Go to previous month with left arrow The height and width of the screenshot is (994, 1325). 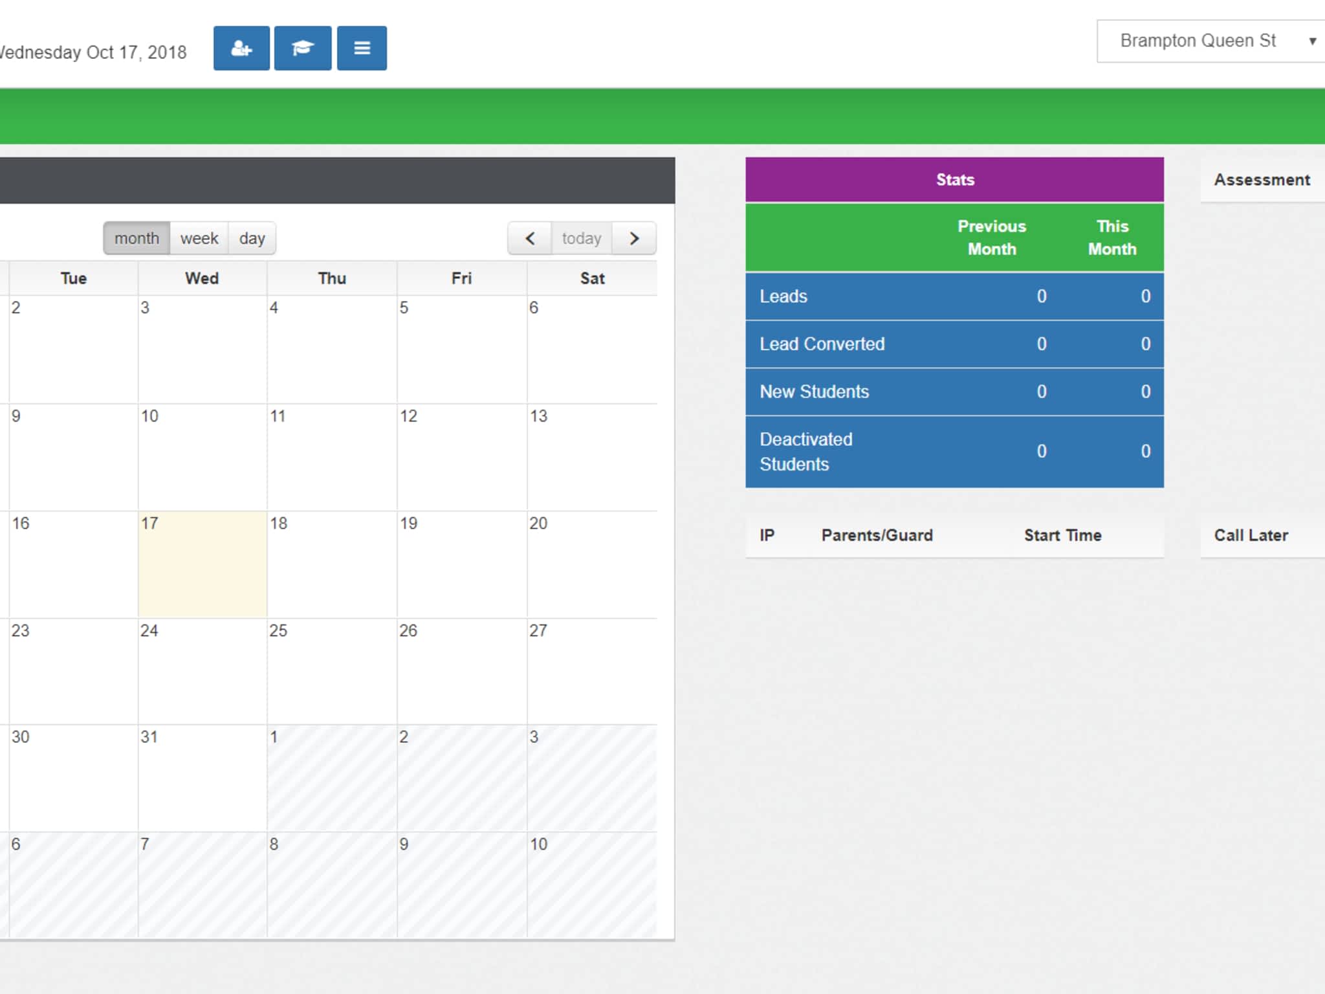click(x=530, y=238)
